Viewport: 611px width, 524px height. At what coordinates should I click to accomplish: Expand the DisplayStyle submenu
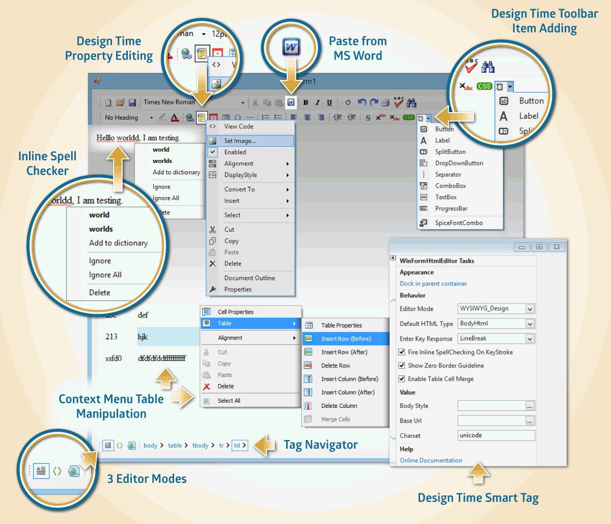[251, 175]
